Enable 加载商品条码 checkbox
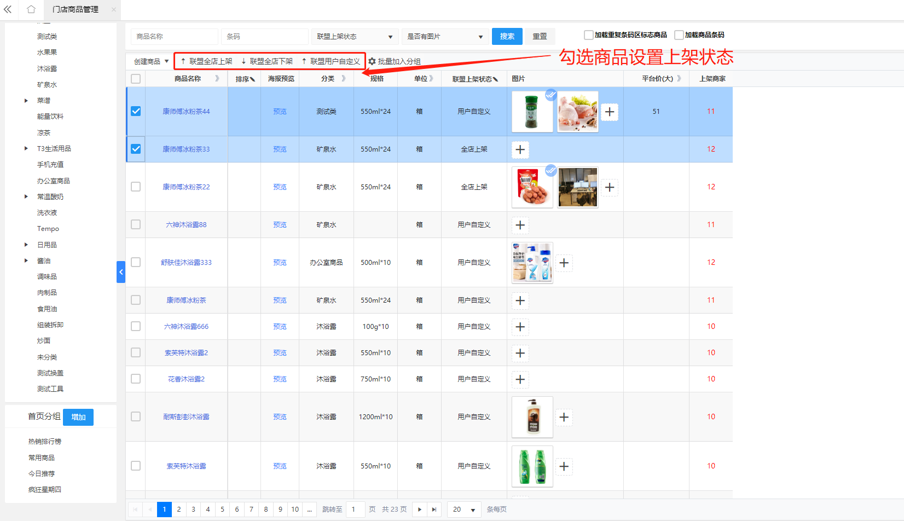 pos(679,35)
